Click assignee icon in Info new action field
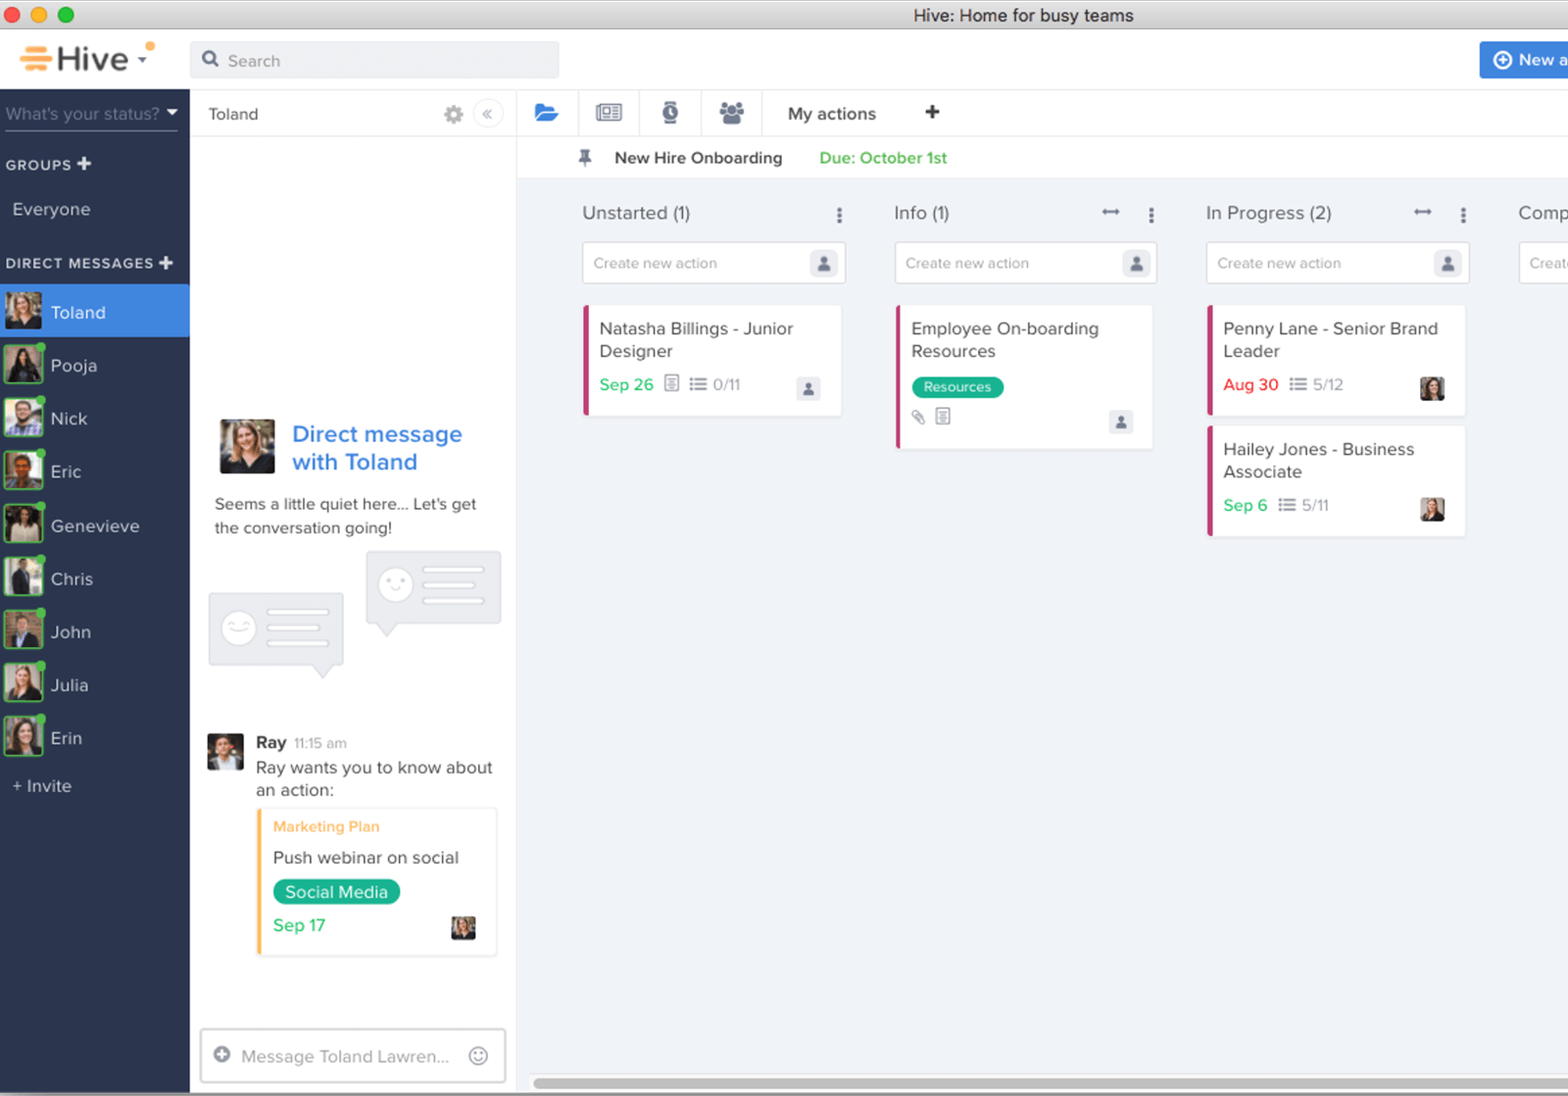 (1136, 263)
